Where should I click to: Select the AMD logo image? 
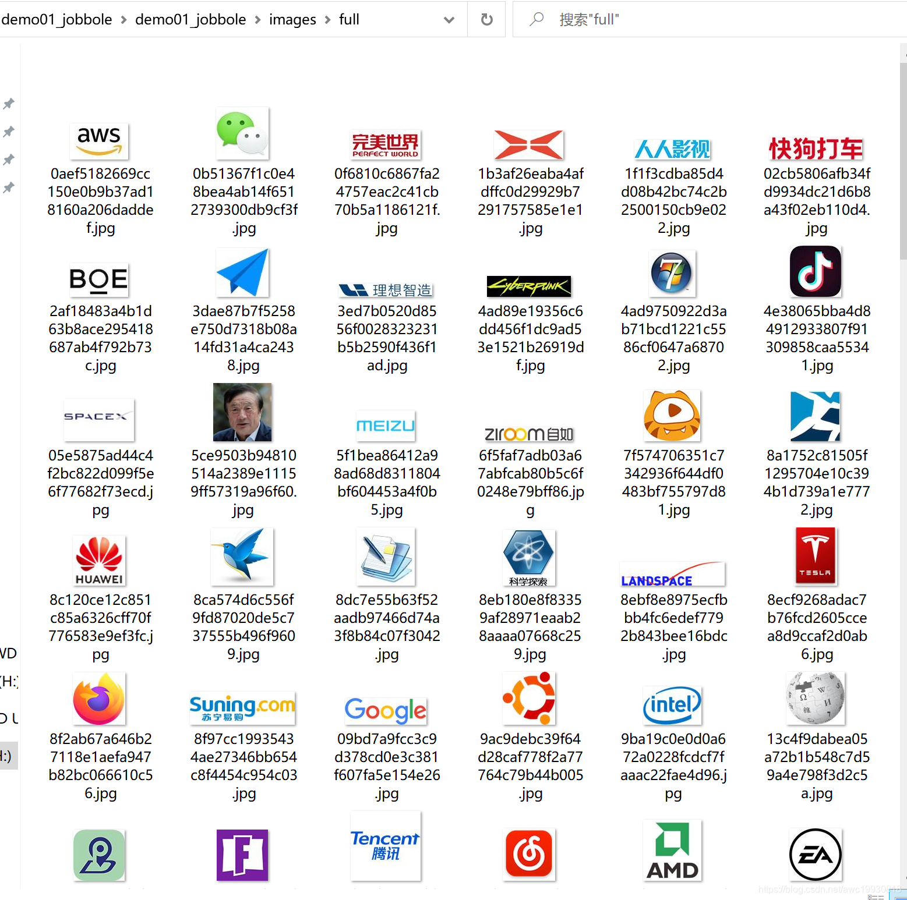pos(672,851)
